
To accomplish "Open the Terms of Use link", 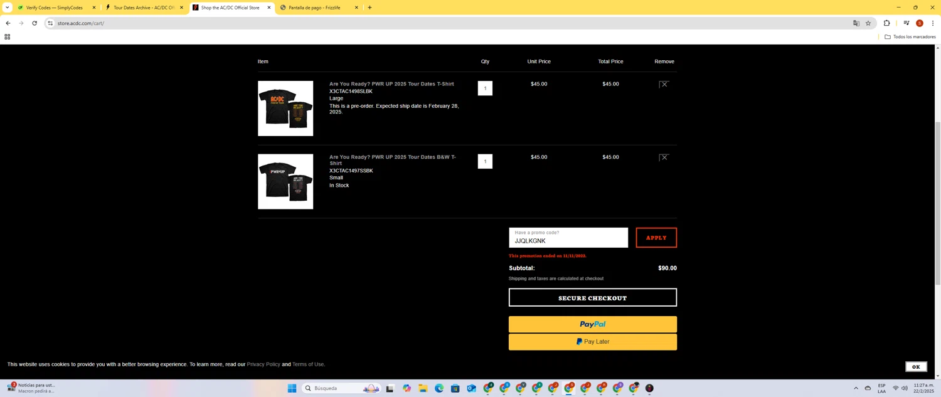I will coord(308,364).
